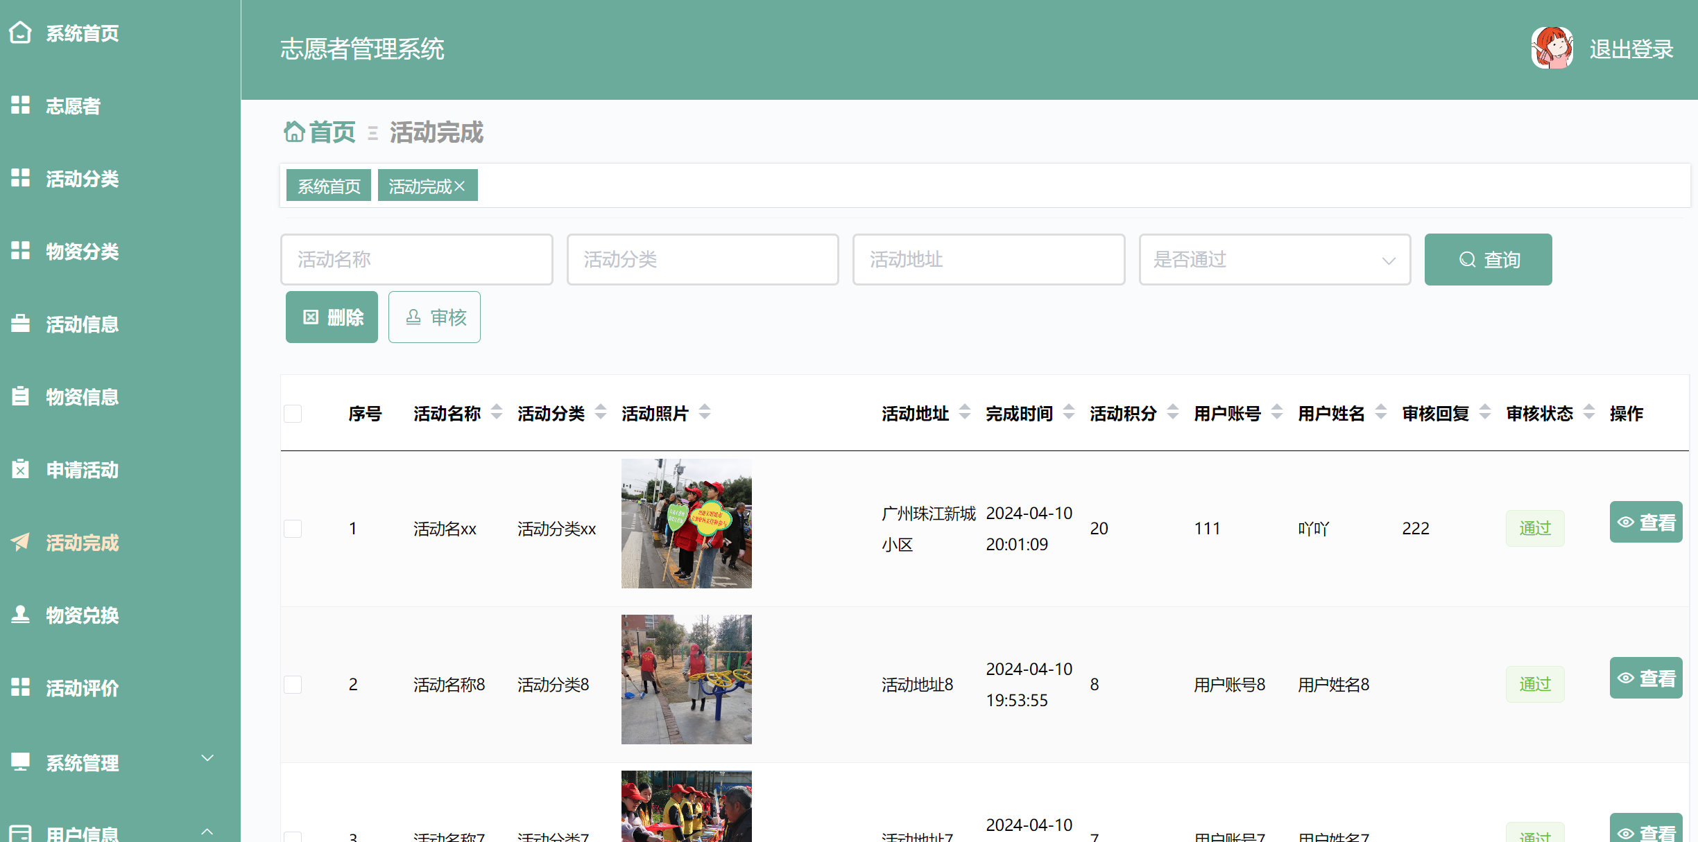This screenshot has height=842, width=1698.
Task: Click the 志愿者 grid icon in sidebar
Action: pos(21,105)
